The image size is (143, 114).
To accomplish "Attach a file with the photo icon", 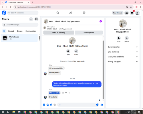I will tap(47, 105).
